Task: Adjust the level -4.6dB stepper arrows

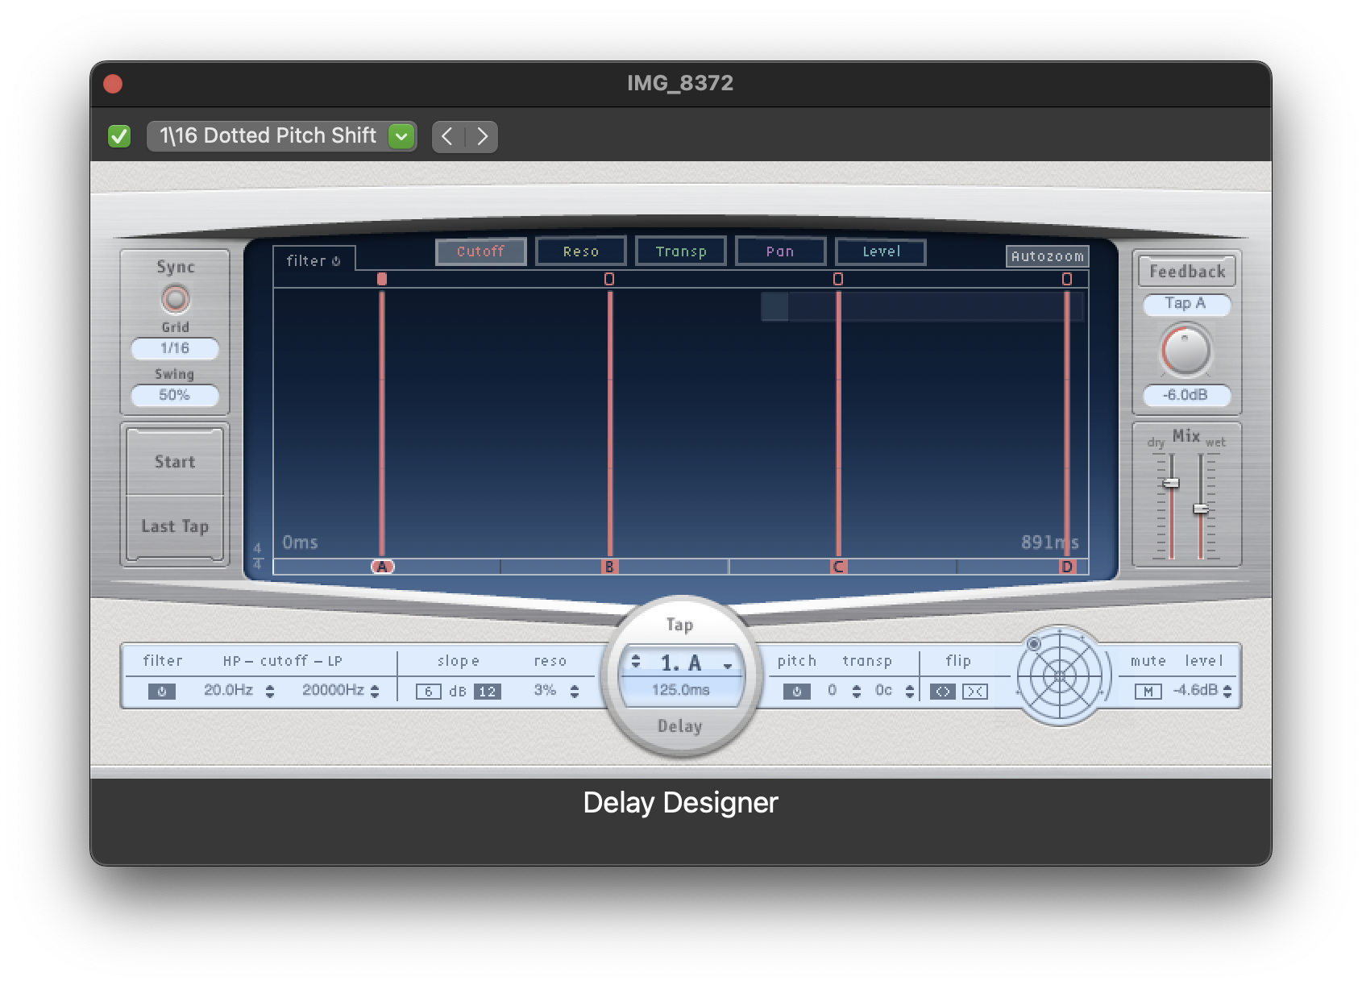Action: [1227, 692]
